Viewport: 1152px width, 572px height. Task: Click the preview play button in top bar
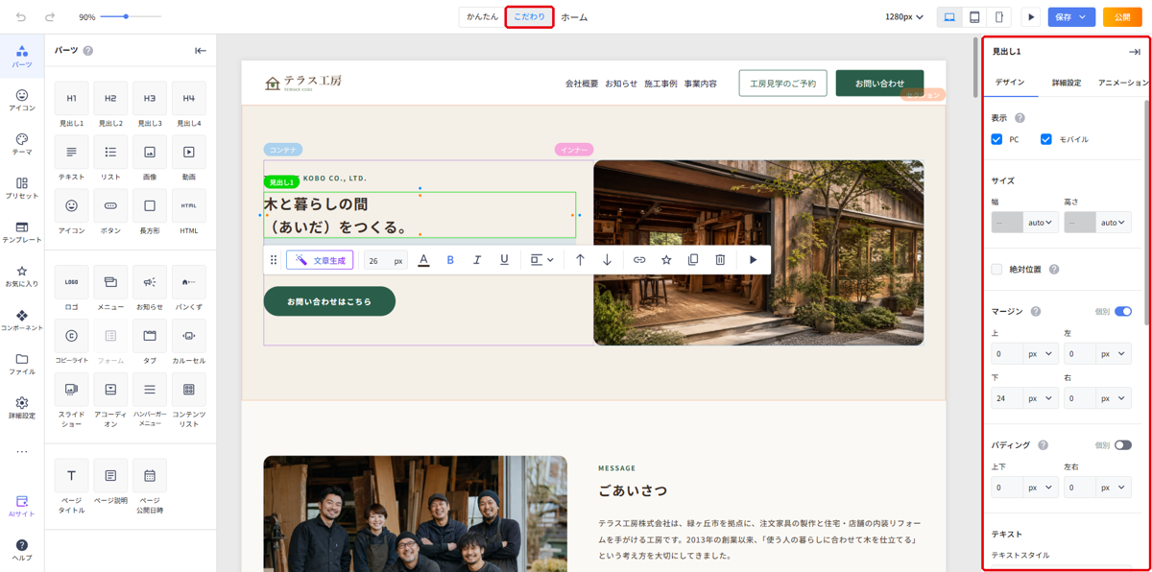coord(1031,17)
